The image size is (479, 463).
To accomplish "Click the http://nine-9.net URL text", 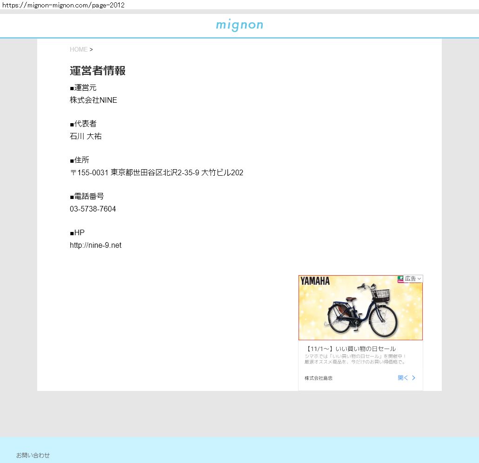I will (95, 245).
